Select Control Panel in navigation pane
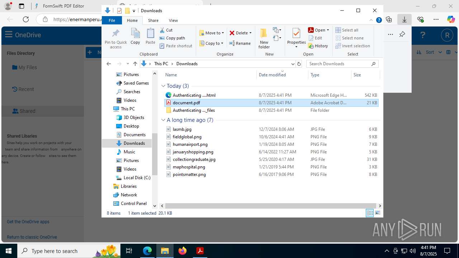The height and width of the screenshot is (258, 459). pos(130,204)
